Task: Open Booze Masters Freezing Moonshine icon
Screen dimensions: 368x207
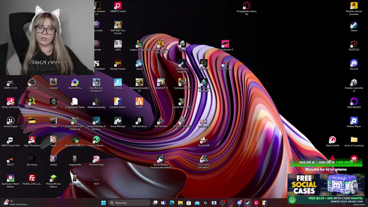Action: tap(161, 162)
